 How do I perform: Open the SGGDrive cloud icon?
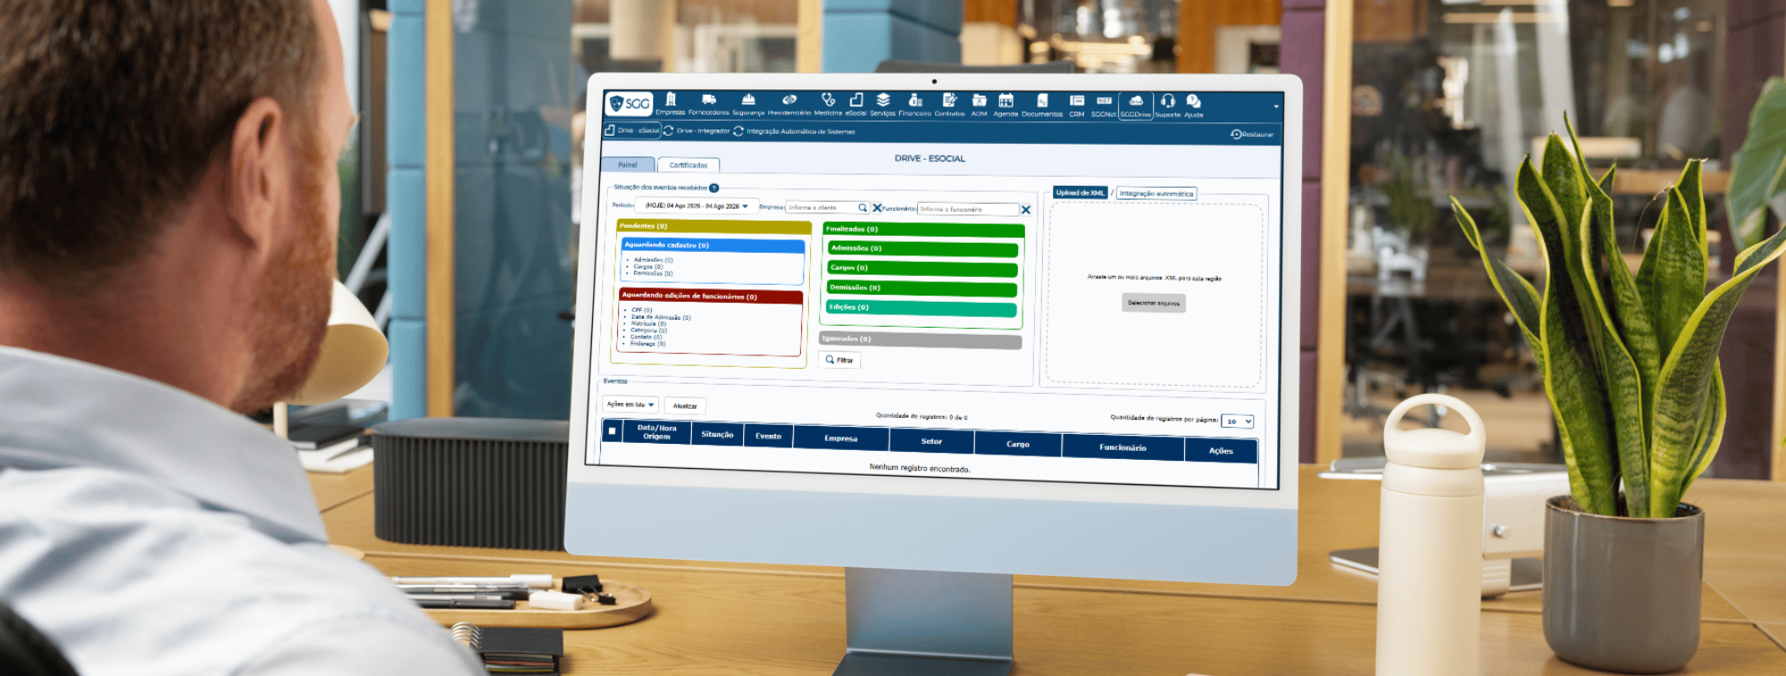(1136, 101)
